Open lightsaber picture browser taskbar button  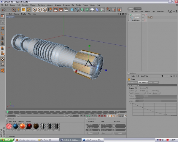click(x=26, y=140)
